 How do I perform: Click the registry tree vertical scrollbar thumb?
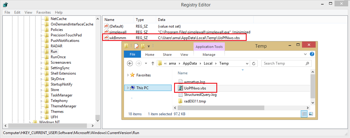[x=98, y=117]
